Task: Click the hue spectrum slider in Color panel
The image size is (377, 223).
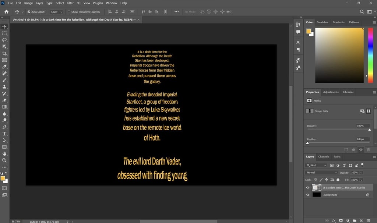Action: pyautogui.click(x=370, y=55)
